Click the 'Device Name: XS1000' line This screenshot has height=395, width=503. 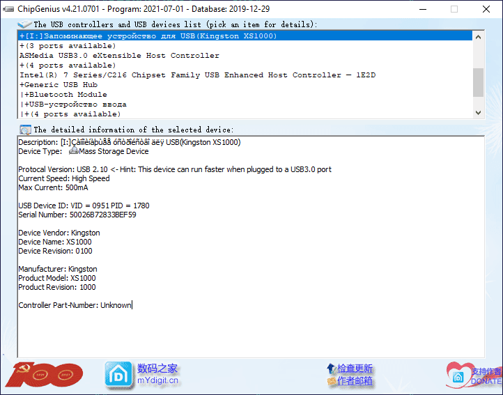[55, 242]
